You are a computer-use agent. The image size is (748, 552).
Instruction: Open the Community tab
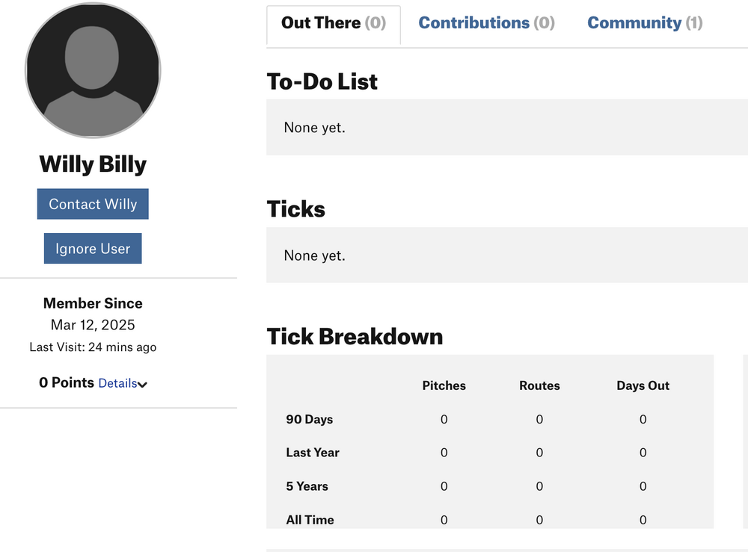pyautogui.click(x=645, y=23)
